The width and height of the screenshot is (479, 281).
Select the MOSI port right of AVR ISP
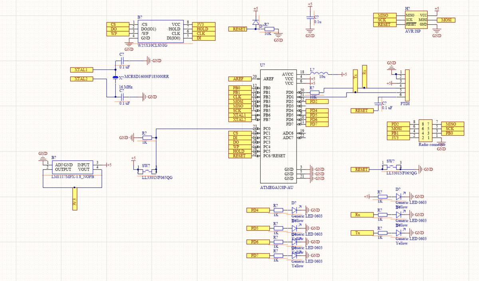446,20
